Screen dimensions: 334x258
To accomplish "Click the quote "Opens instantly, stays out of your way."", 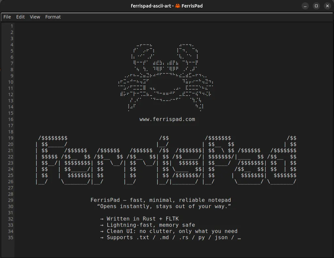I will click(164, 206).
